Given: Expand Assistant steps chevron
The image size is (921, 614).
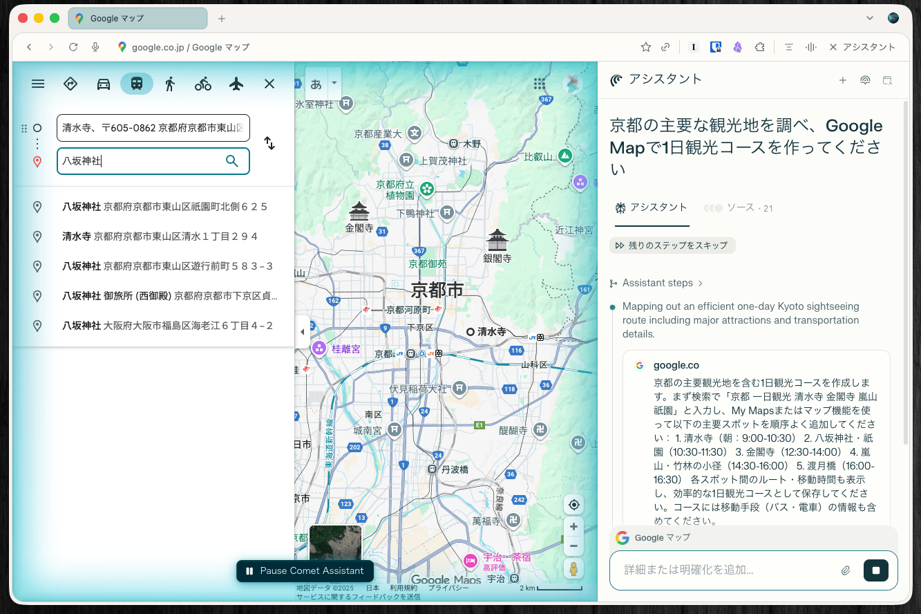Looking at the screenshot, I should tap(701, 283).
